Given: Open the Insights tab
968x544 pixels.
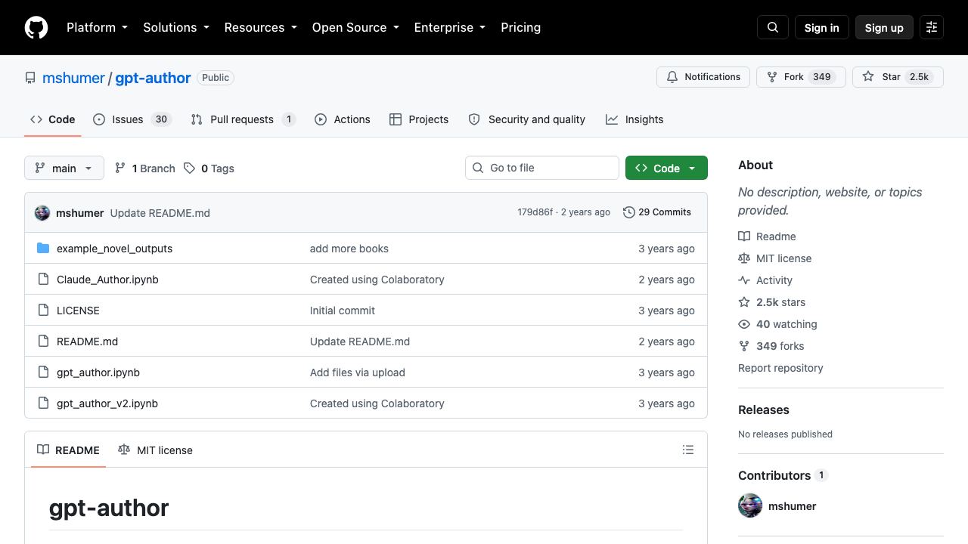Looking at the screenshot, I should tap(634, 119).
